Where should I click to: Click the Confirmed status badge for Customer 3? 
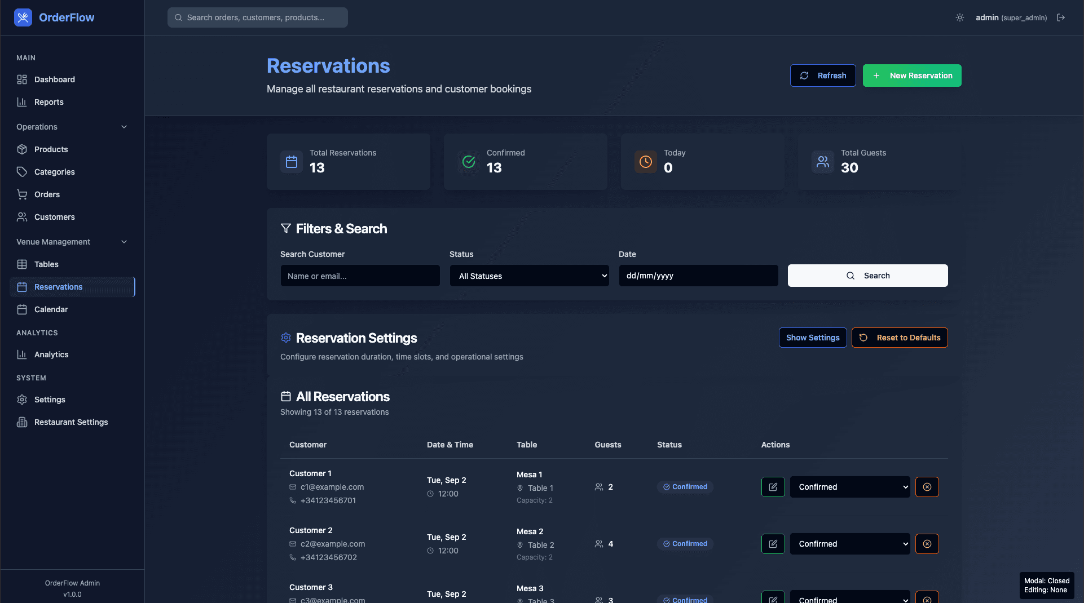pyautogui.click(x=685, y=600)
